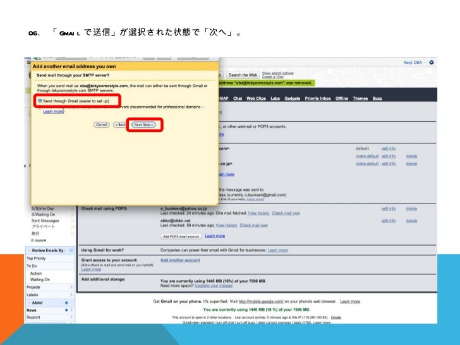
Task: Click the first make default link
Action: [x=367, y=156]
